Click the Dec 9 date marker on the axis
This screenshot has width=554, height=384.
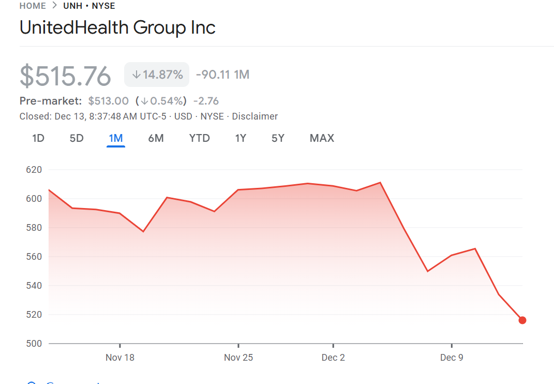coord(452,358)
